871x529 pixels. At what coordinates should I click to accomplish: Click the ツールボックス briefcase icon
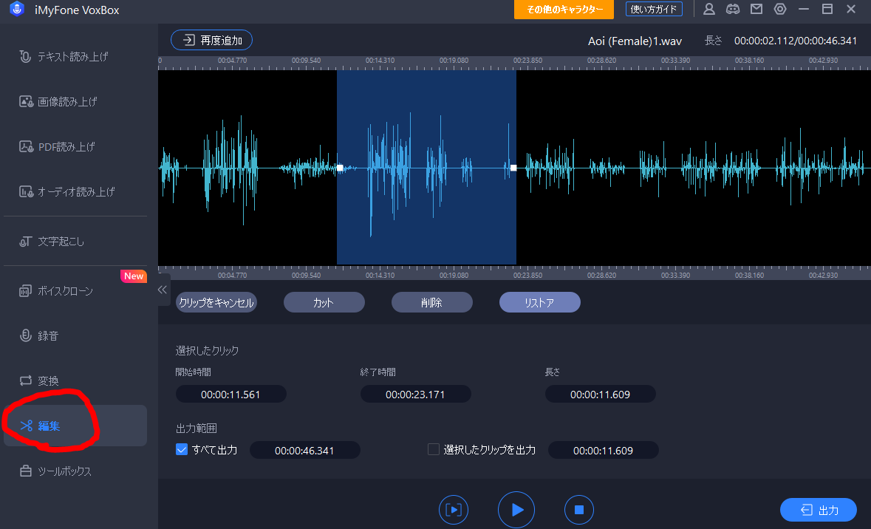pos(26,471)
